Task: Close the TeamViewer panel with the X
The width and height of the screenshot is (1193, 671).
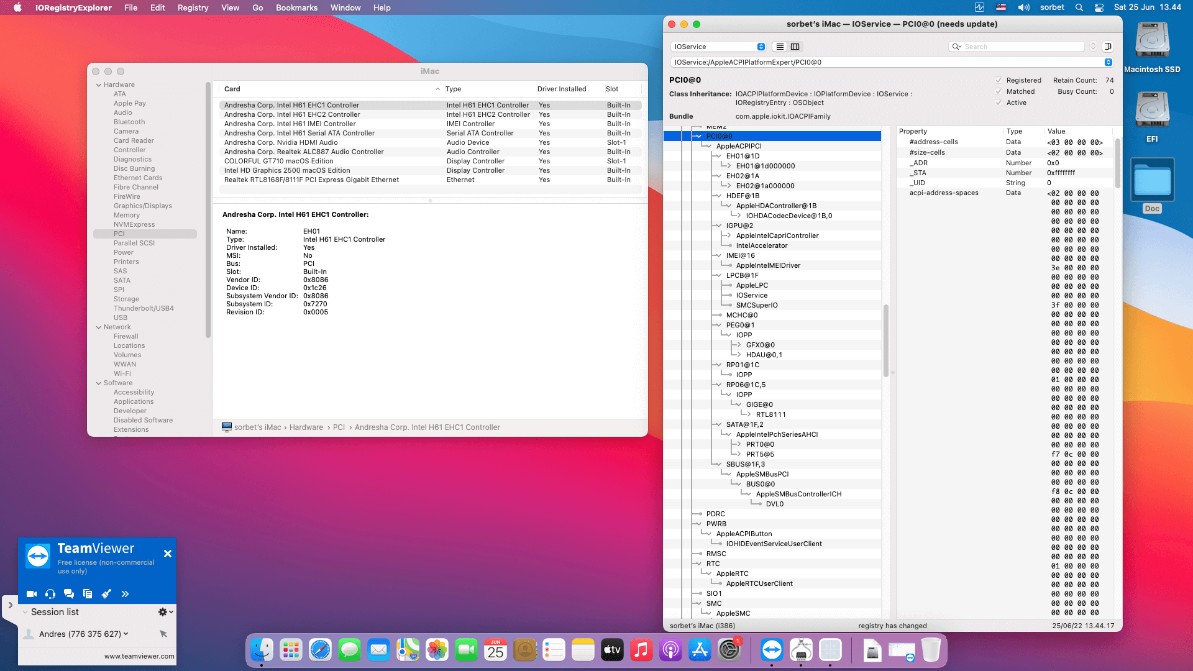Action: pyautogui.click(x=168, y=554)
